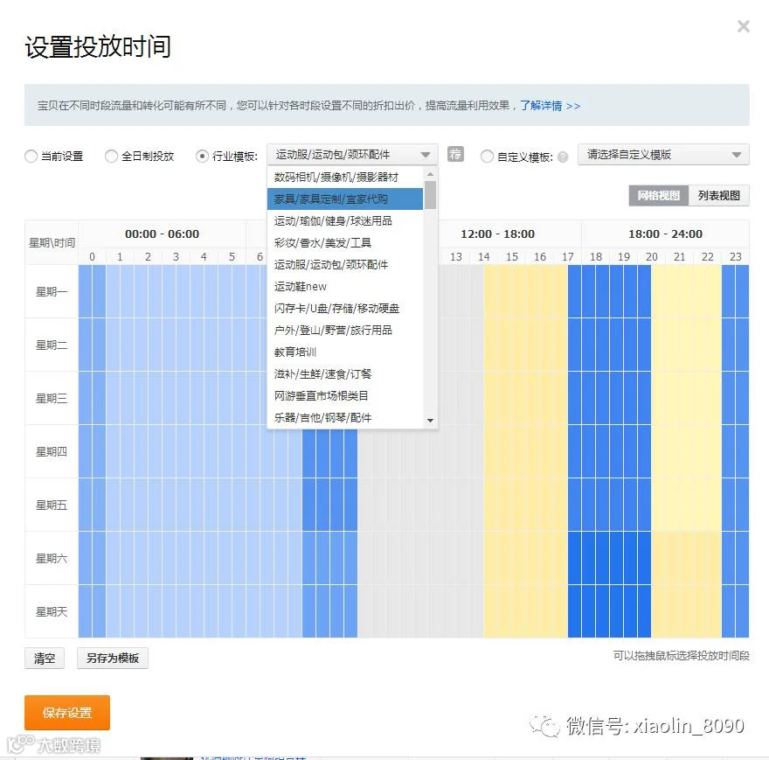
Task: Click the orange 保存设置 button
Action: (x=67, y=713)
